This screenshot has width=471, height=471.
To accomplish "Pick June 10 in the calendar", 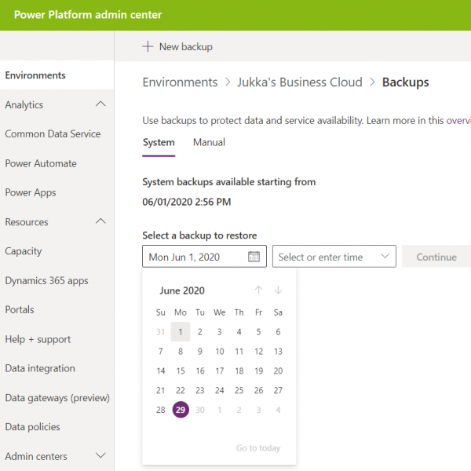I will [220, 351].
